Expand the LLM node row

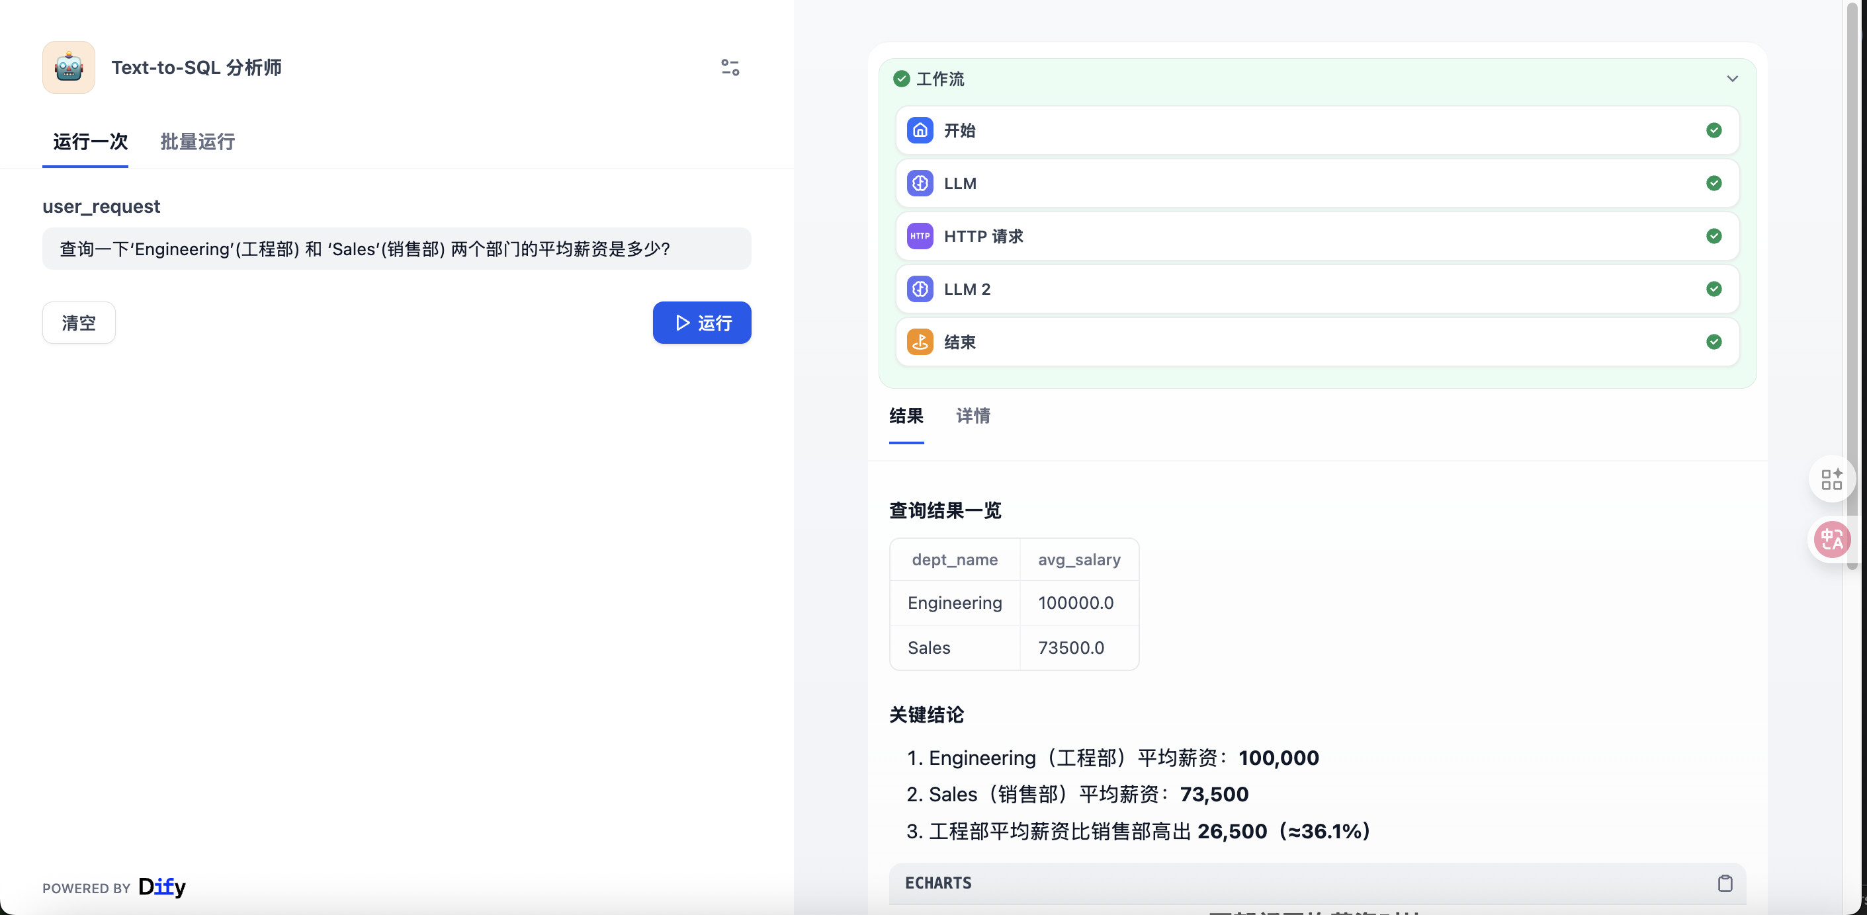pyautogui.click(x=1316, y=183)
